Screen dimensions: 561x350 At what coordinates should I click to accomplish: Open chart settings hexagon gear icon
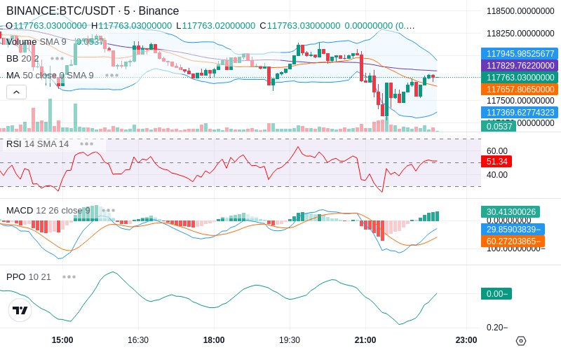pyautogui.click(x=521, y=341)
